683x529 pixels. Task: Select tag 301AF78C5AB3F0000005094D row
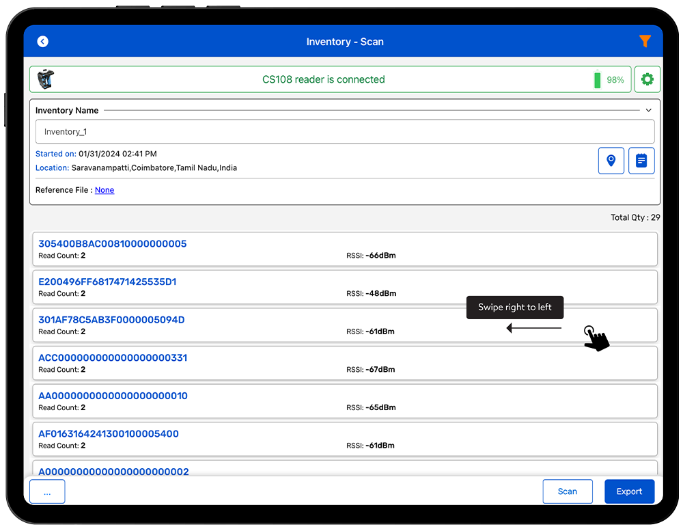click(273, 325)
